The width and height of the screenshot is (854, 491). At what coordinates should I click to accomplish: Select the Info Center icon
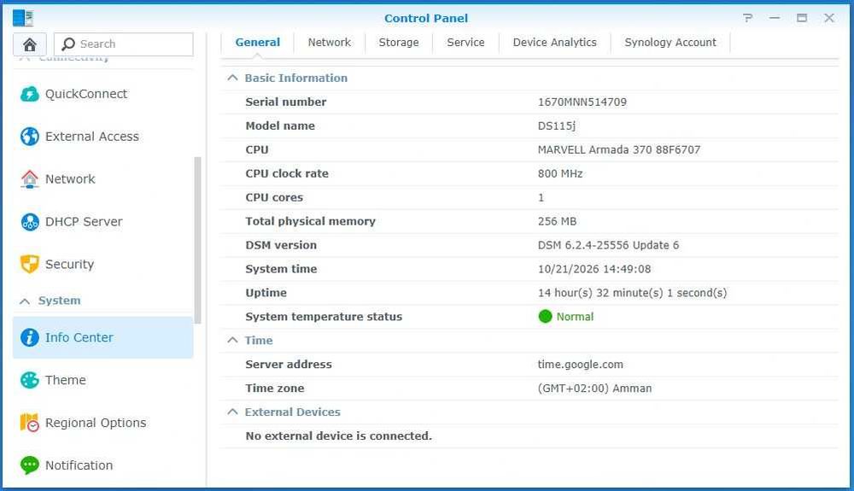29,337
